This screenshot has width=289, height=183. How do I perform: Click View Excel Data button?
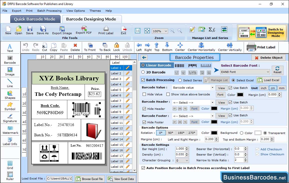pos(121,179)
